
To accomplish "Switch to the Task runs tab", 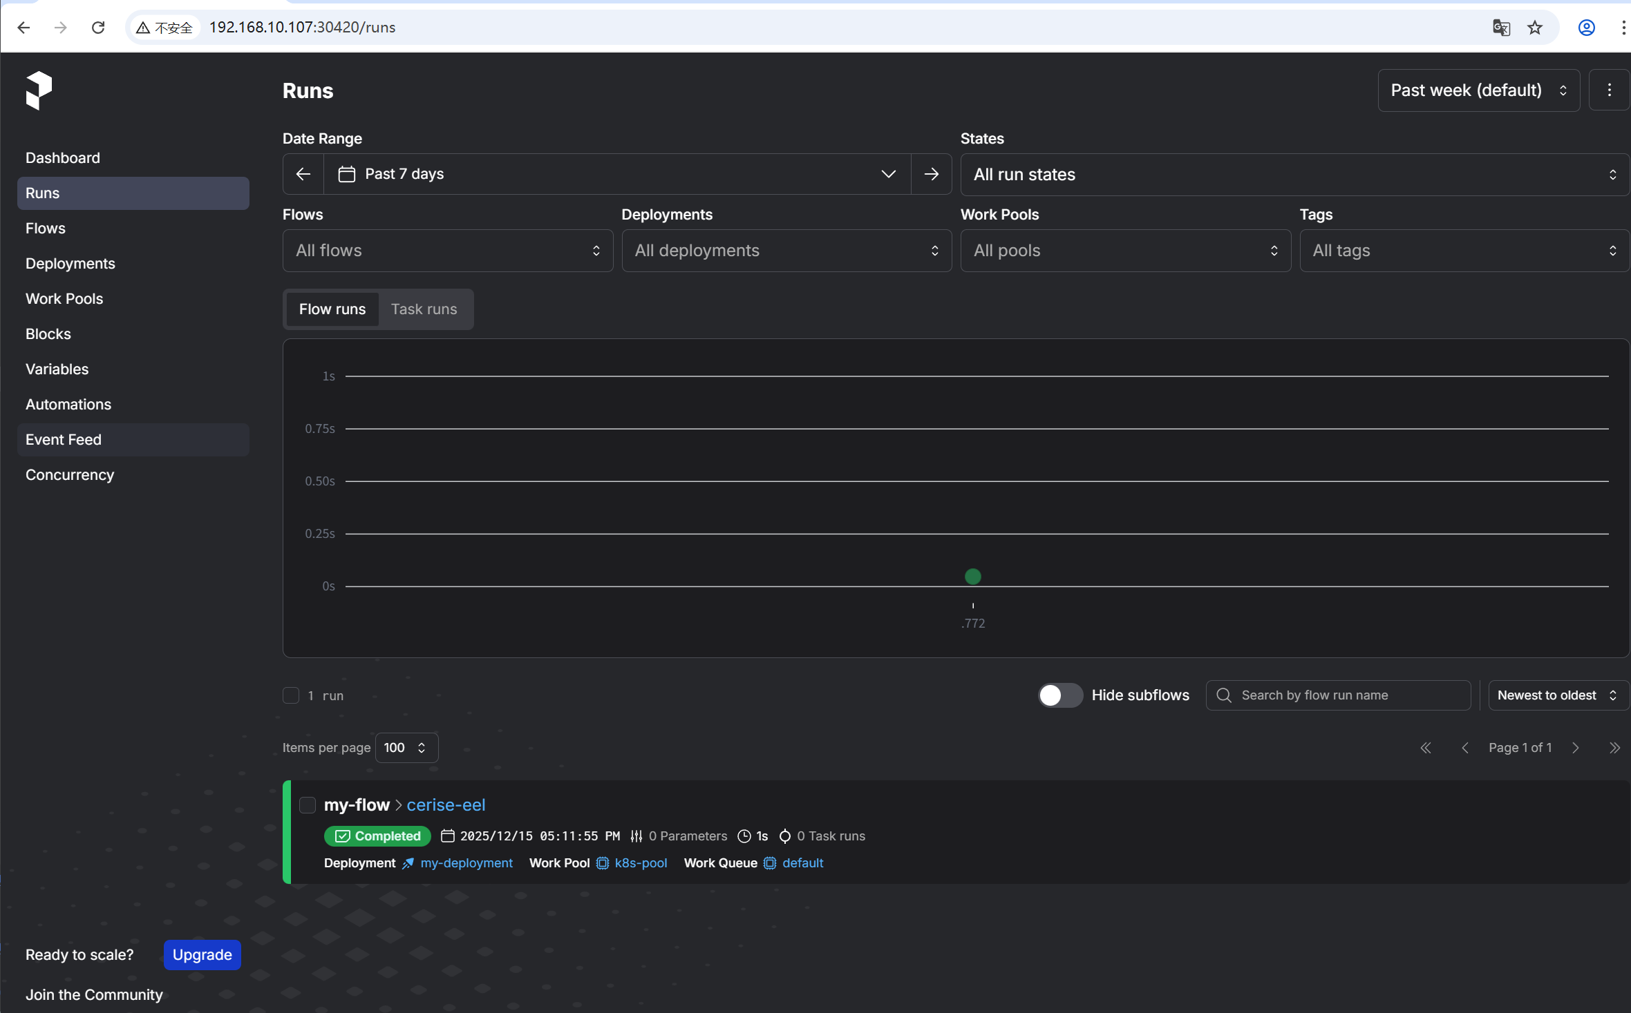I will pos(424,309).
